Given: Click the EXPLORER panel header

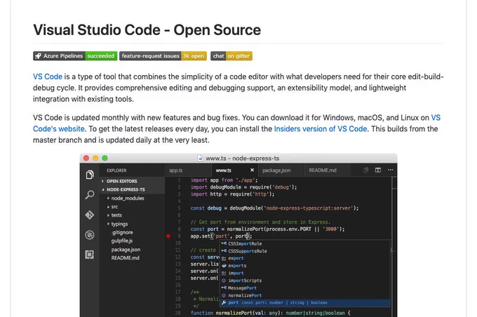Looking at the screenshot, I should pyautogui.click(x=116, y=170).
